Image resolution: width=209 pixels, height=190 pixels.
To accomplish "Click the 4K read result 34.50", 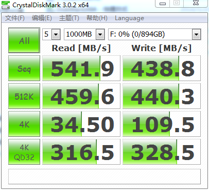I will 81,124.
